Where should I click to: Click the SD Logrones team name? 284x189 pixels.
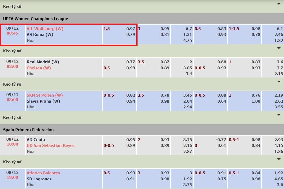pyautogui.click(x=39, y=179)
